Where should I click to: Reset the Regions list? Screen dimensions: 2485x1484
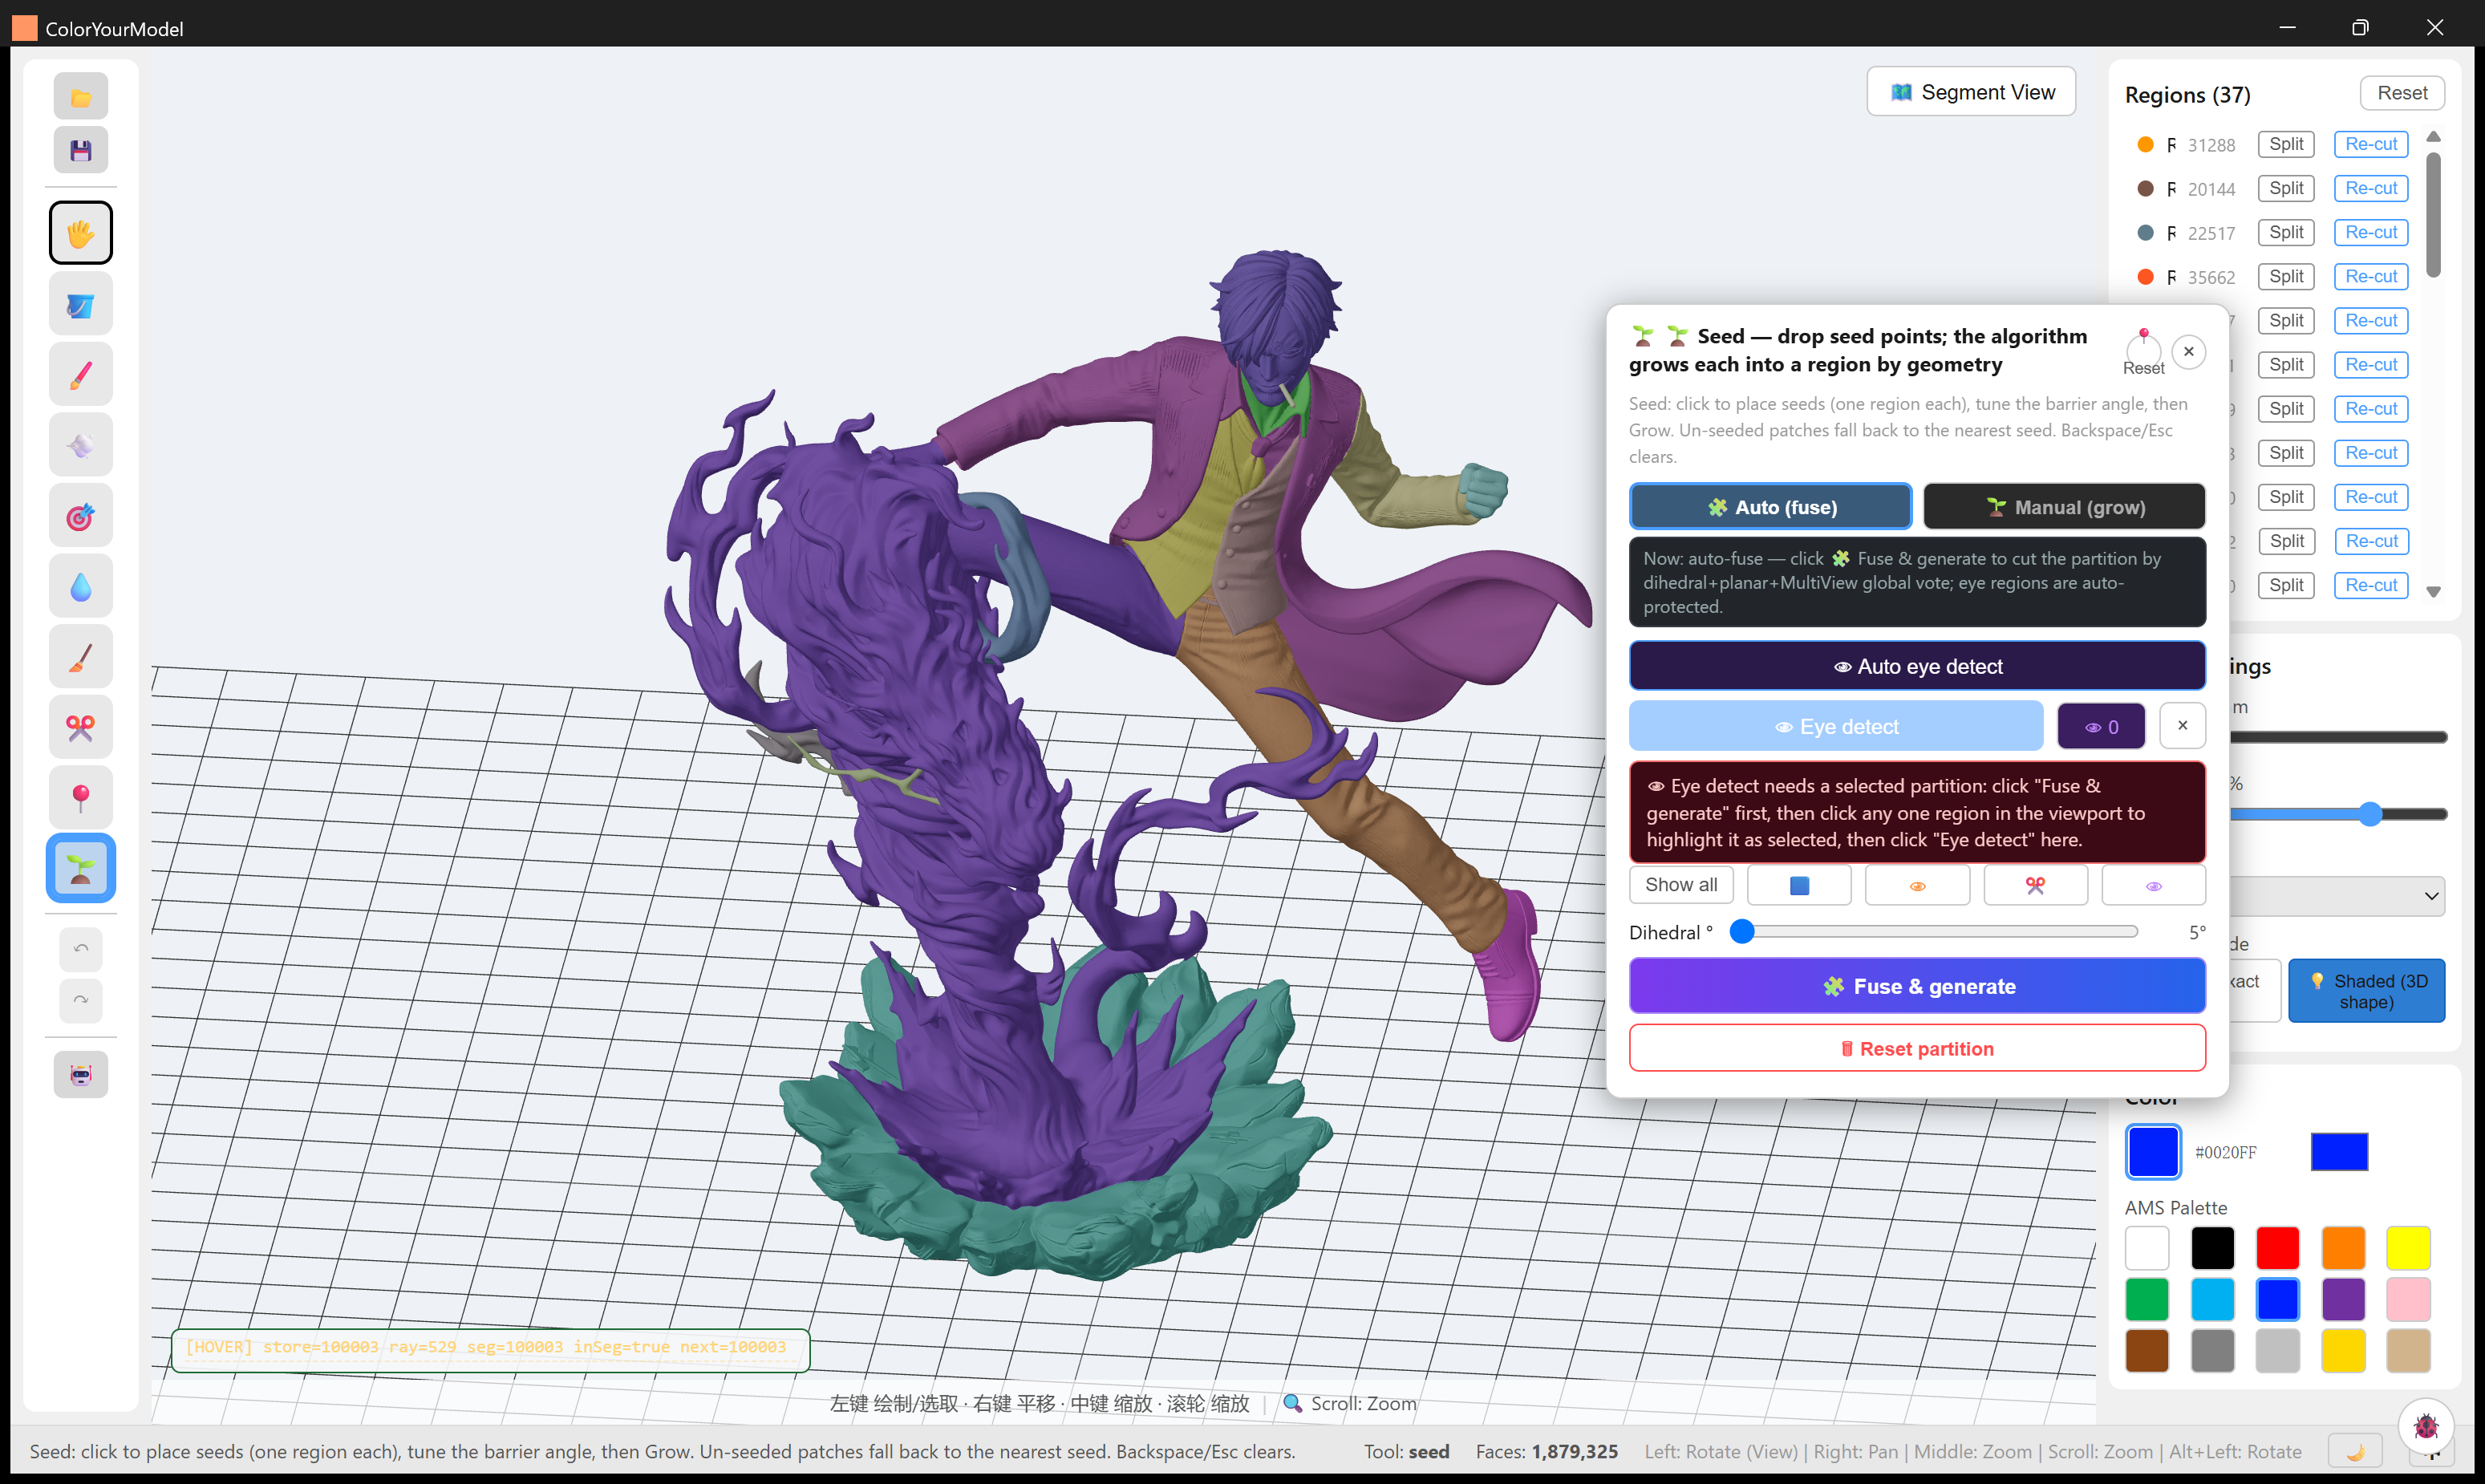[2402, 93]
